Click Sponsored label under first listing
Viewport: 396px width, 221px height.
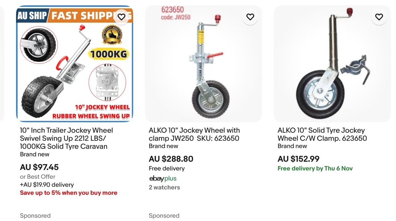(35, 216)
